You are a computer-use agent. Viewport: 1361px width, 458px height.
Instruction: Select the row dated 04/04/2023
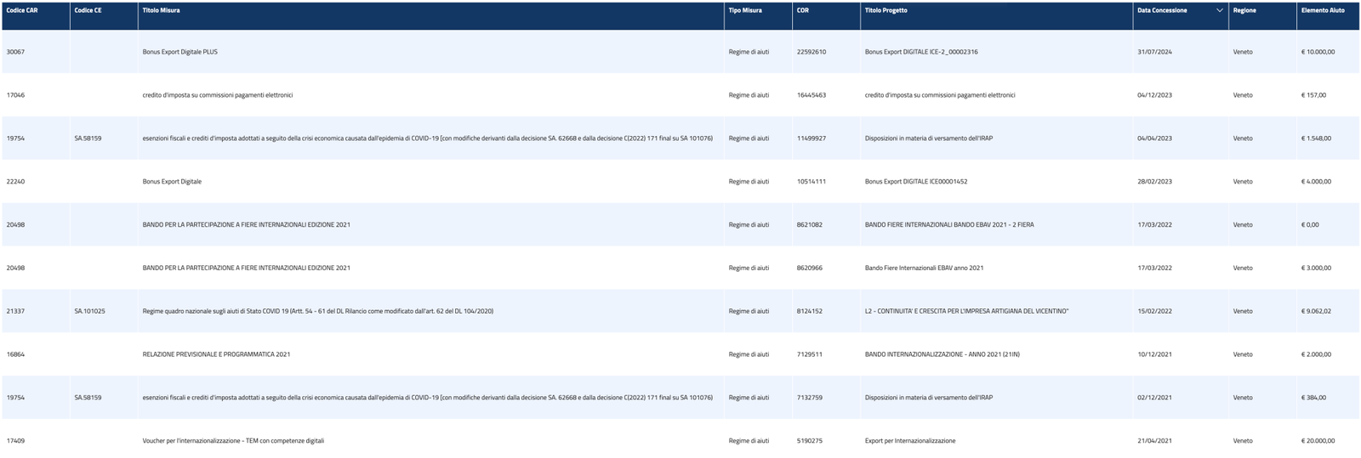point(1154,139)
